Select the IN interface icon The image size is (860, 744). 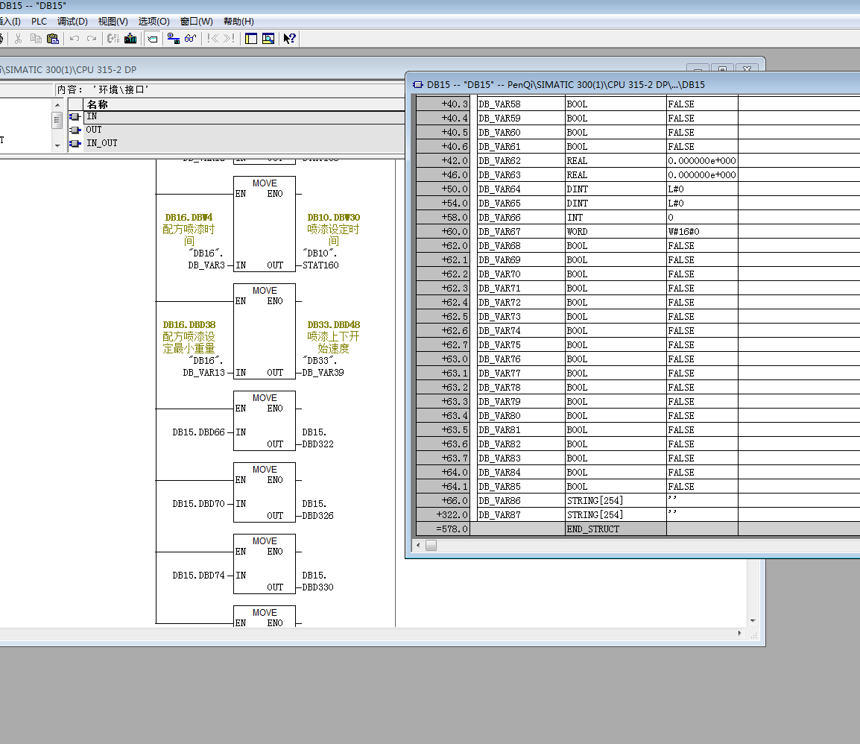point(75,117)
